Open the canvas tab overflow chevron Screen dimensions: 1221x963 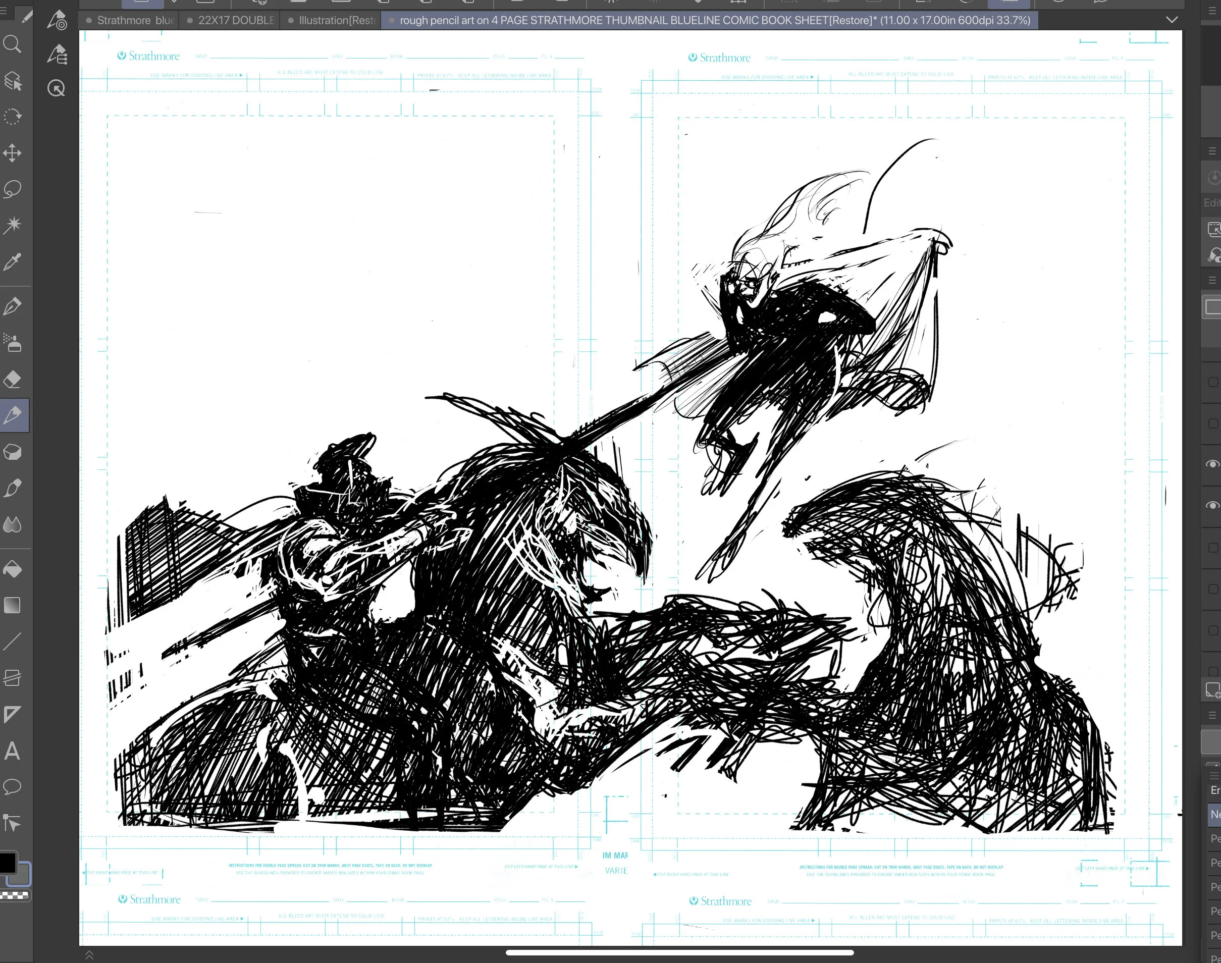(1172, 20)
